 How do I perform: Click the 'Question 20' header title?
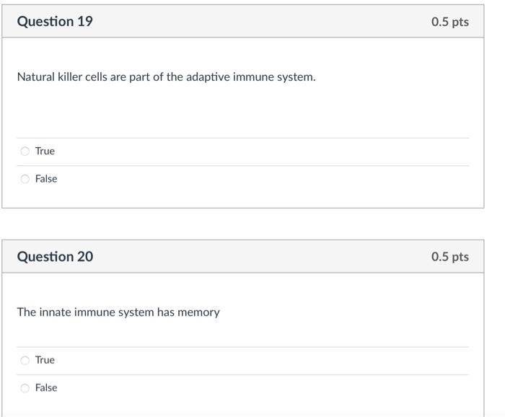click(55, 257)
